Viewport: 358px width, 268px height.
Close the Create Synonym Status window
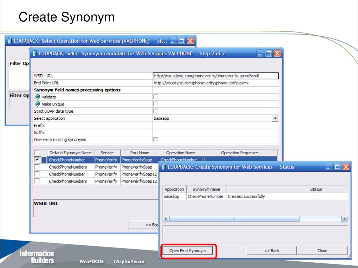tap(346, 167)
